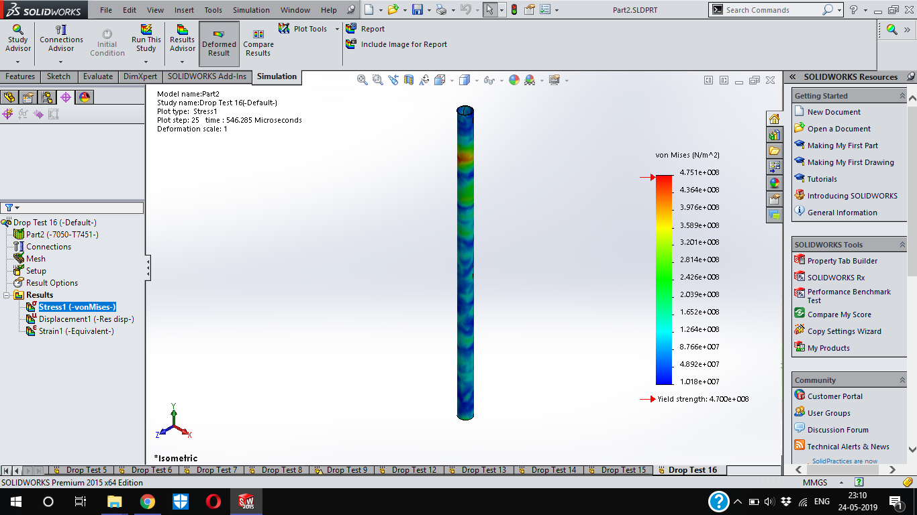This screenshot has height=515, width=917.
Task: Open the Design Library task pane tab
Action: (x=775, y=135)
